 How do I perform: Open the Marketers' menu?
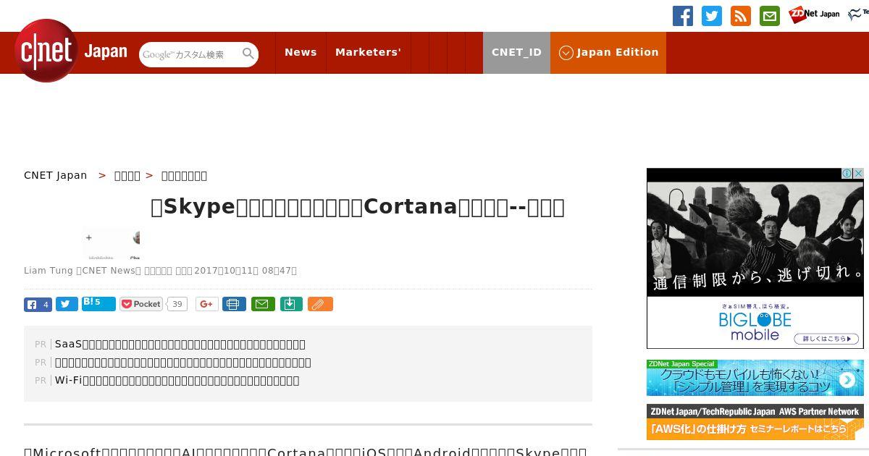(368, 52)
